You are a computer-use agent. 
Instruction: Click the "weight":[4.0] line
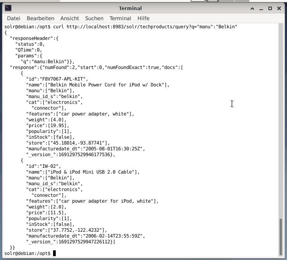[x=46, y=120]
